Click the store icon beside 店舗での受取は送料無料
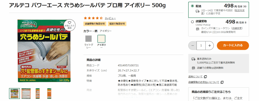Screen dimensions: 259x101 tap(193, 68)
